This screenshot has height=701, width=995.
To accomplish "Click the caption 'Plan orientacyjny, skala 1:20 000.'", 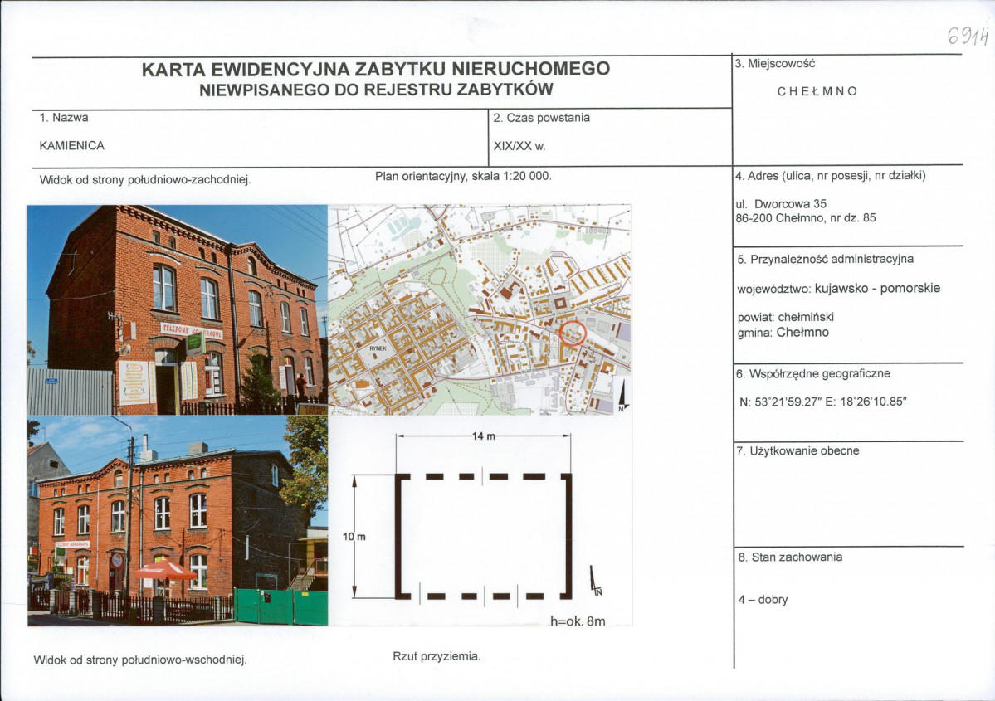I will click(x=463, y=176).
